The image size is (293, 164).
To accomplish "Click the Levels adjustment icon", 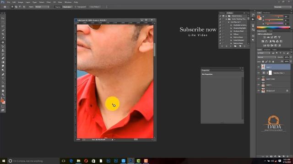I will pos(268,37).
